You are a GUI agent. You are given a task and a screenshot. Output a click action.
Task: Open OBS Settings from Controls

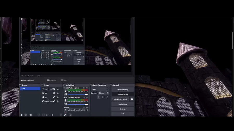click(123, 109)
